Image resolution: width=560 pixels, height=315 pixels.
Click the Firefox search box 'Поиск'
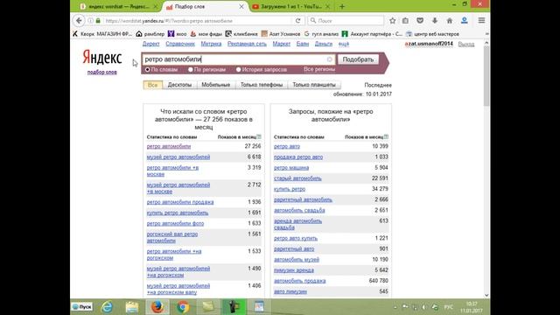click(346, 21)
